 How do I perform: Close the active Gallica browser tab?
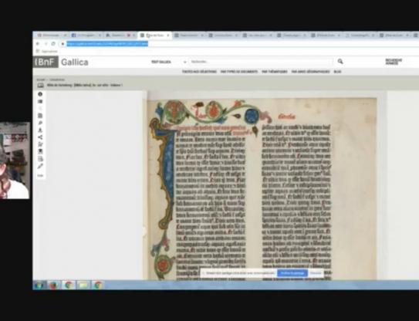[x=168, y=35]
